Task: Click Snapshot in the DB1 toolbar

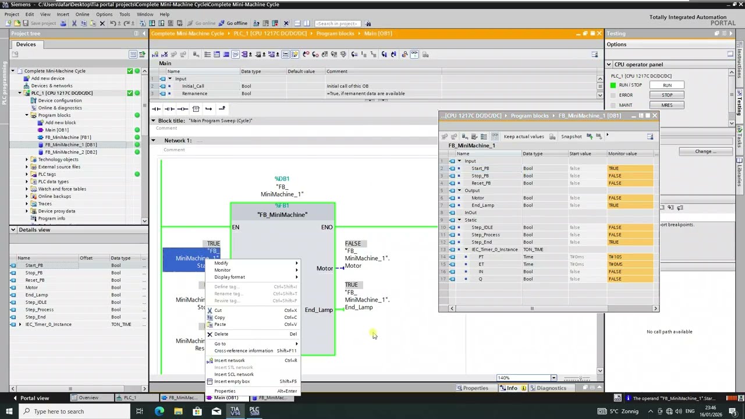Action: click(571, 136)
